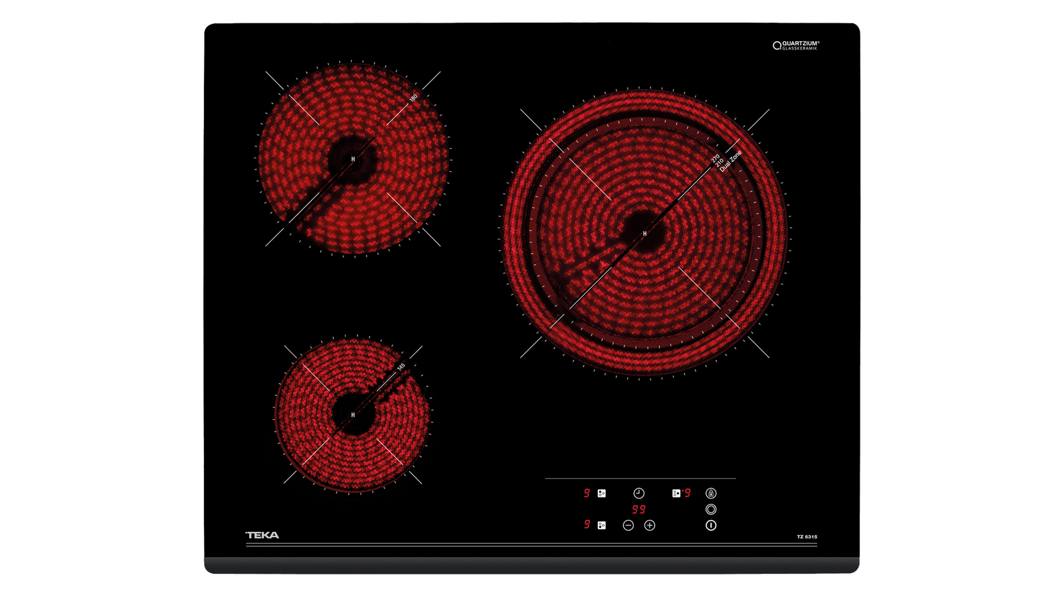
Task: Select the top-left zone selector icon
Action: pos(601,493)
